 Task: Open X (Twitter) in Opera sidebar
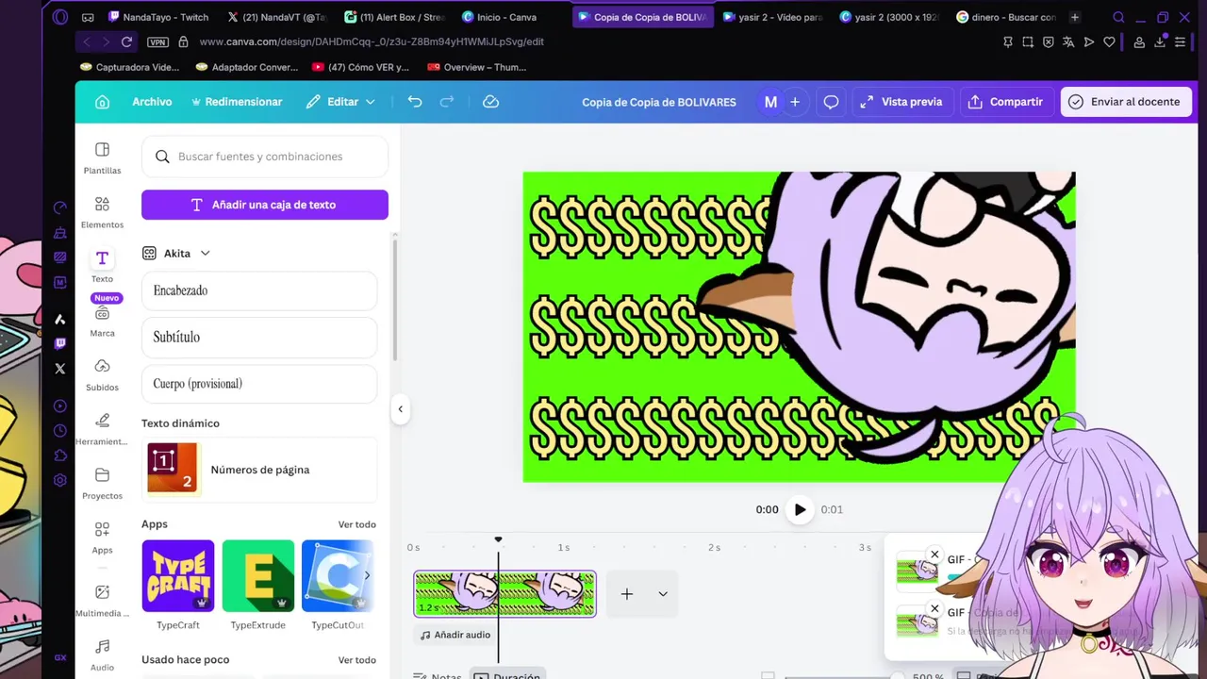tap(60, 369)
